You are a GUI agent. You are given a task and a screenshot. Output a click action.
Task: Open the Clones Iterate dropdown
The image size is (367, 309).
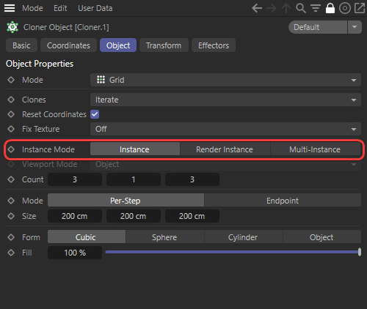[225, 100]
